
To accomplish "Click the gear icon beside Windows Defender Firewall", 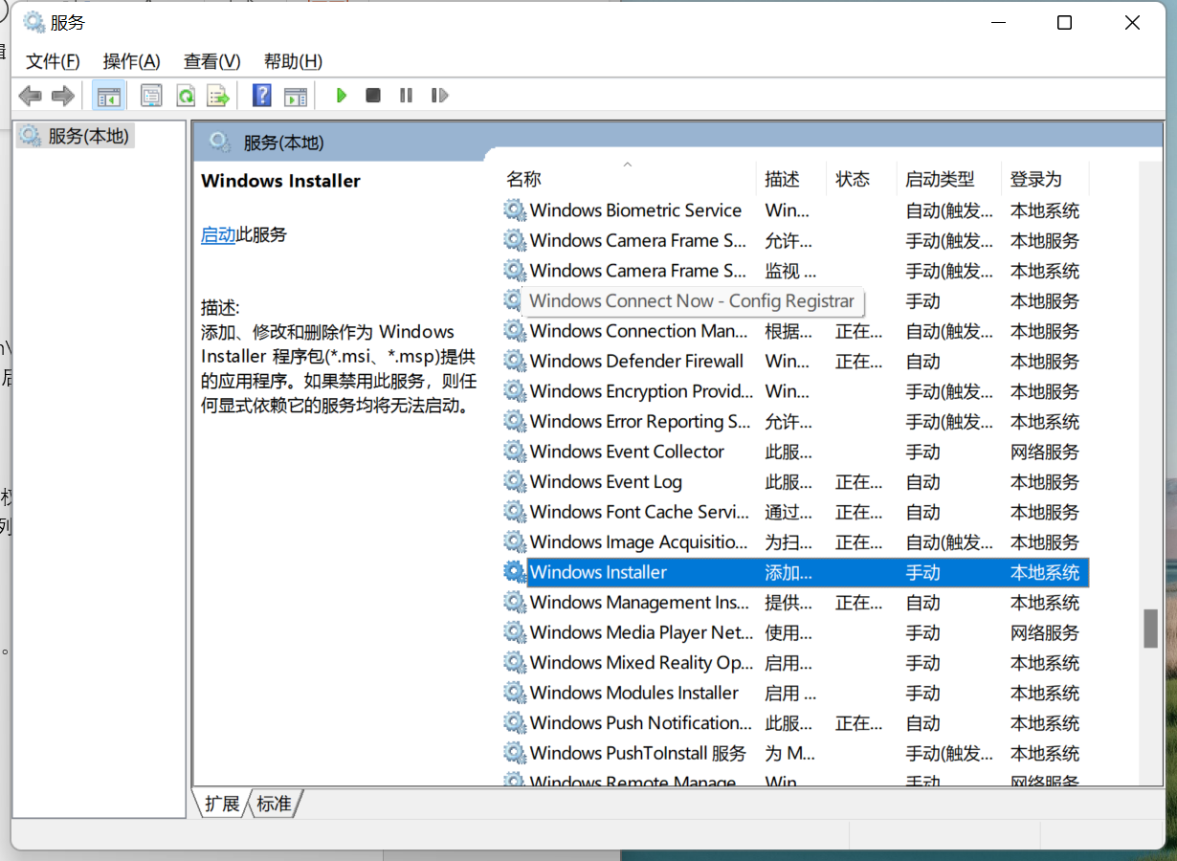I will [x=515, y=361].
